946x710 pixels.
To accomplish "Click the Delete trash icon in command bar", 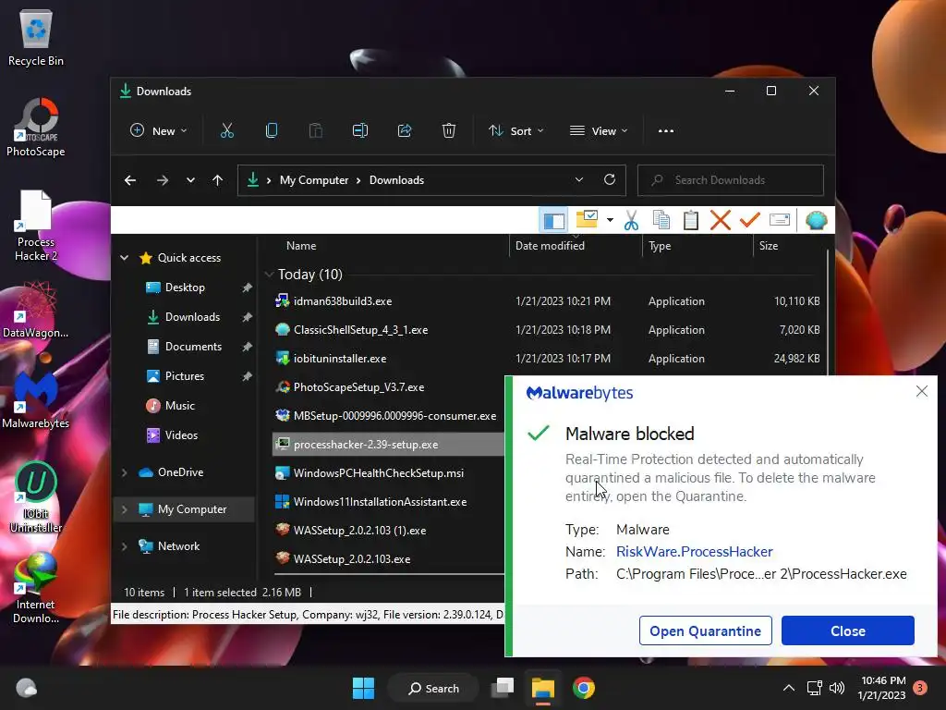I will coord(449,130).
